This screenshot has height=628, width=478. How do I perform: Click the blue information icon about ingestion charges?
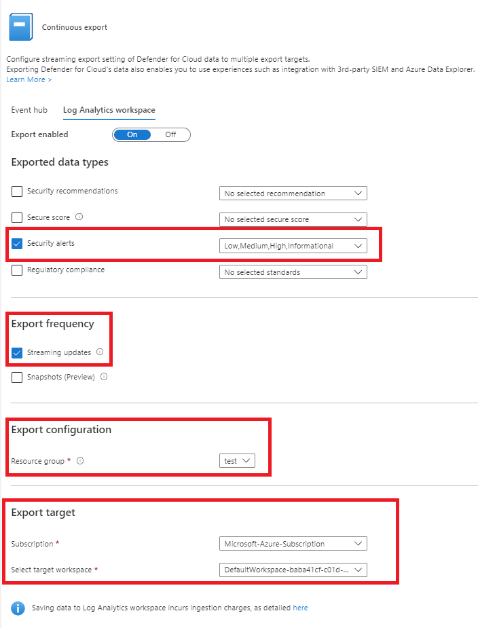[18, 608]
